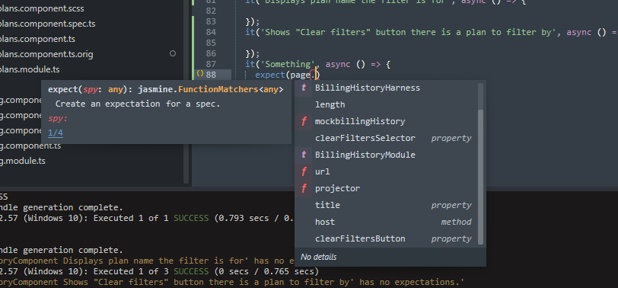Click the function icon beside projector

coord(304,189)
